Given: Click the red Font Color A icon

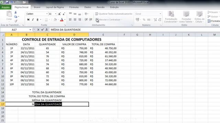Looking at the screenshot, I should [62, 20].
